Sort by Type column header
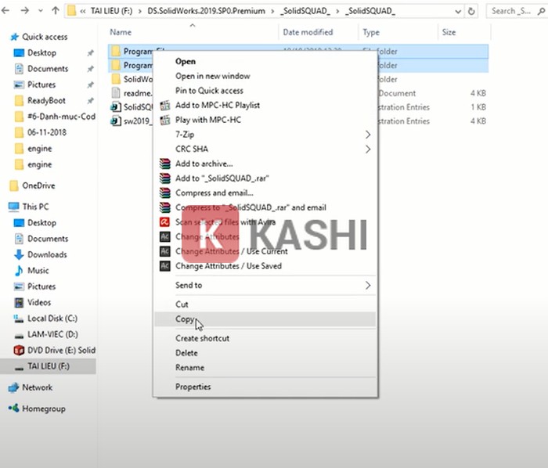The width and height of the screenshot is (548, 468). click(x=371, y=33)
